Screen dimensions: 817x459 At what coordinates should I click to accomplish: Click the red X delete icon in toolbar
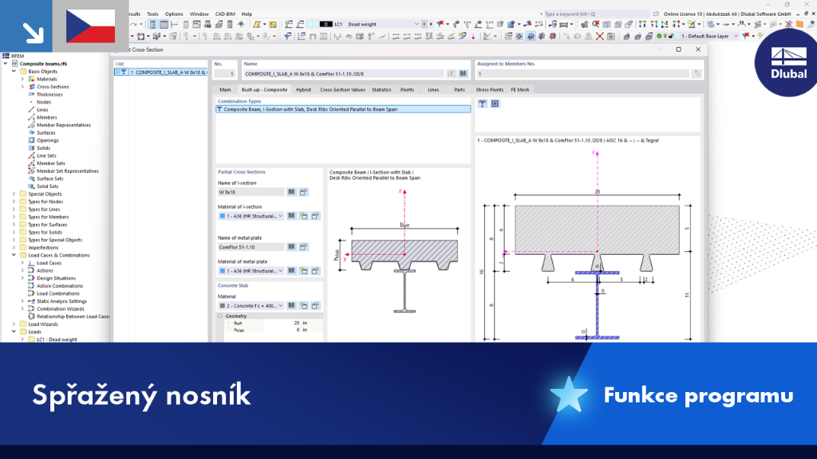click(x=600, y=37)
